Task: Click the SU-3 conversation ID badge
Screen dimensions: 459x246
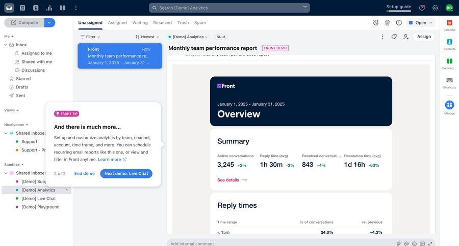Action: (221, 37)
